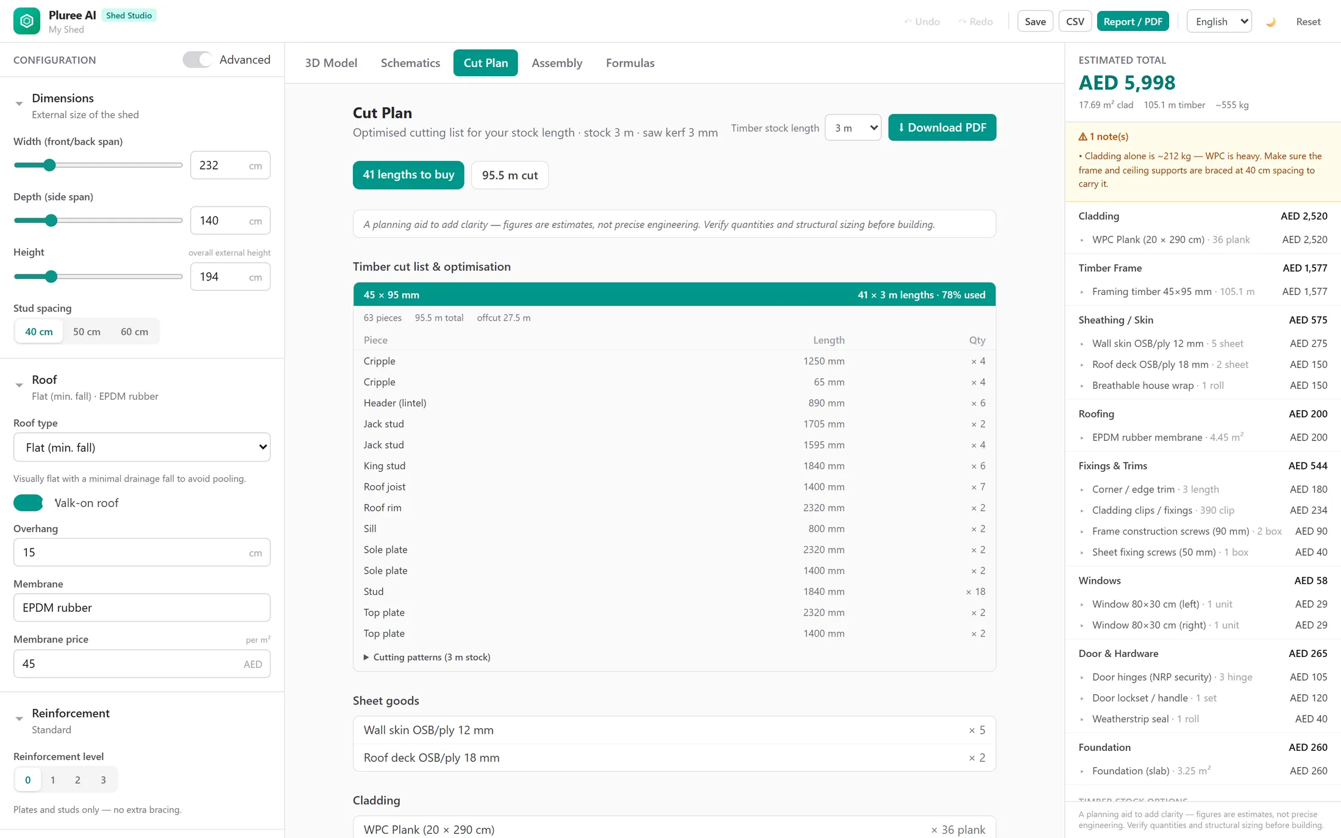Expand Cladding clips / fixings line arrow

tap(1083, 511)
